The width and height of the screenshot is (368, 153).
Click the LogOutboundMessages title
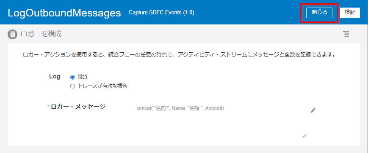[64, 13]
